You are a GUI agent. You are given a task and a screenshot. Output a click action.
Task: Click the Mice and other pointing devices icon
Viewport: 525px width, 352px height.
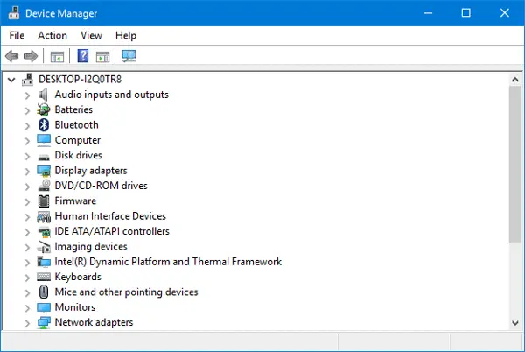(44, 292)
